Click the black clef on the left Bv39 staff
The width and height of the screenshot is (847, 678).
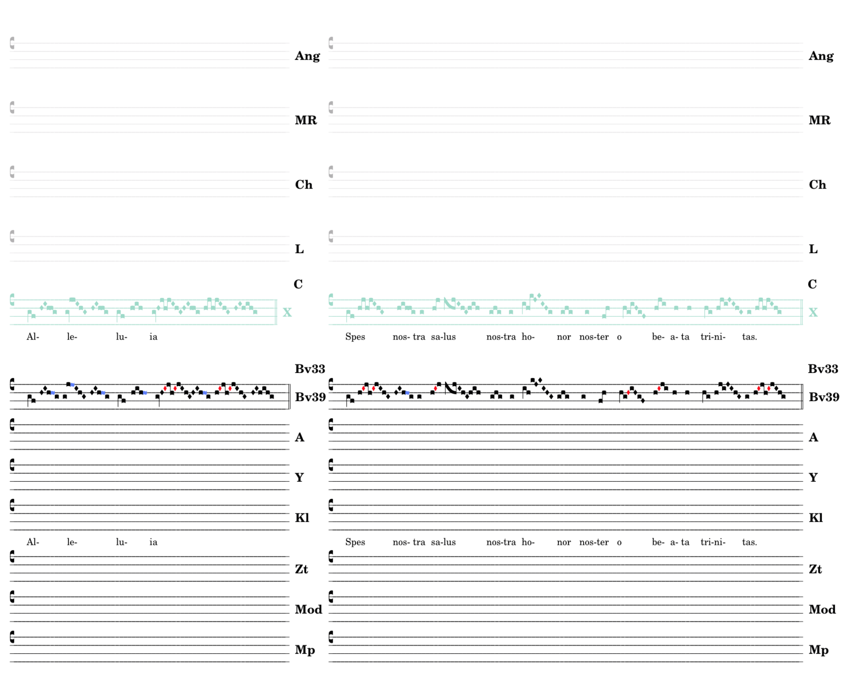[12, 385]
